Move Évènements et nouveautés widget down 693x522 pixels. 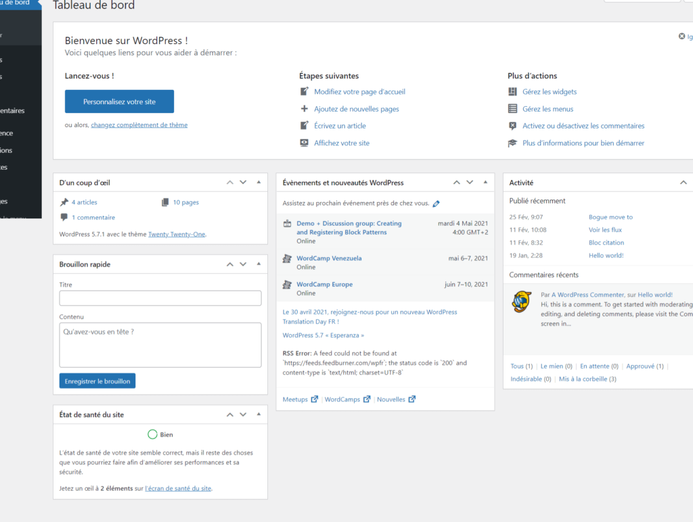(470, 183)
